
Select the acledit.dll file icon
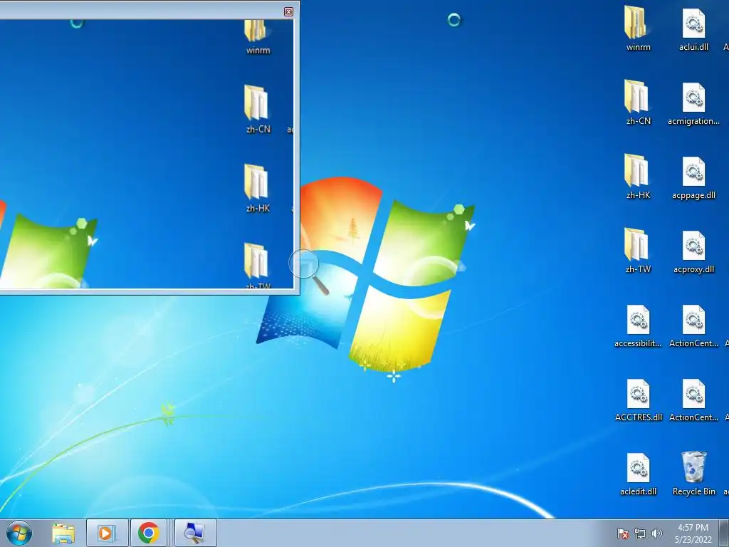(x=638, y=474)
